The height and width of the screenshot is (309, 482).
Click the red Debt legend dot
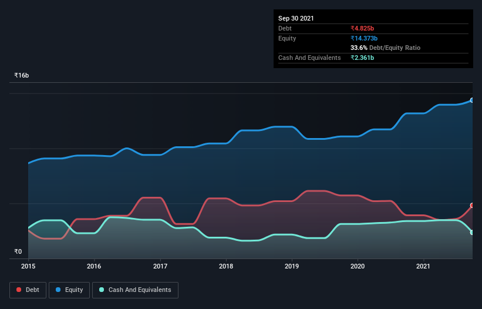tap(19, 290)
